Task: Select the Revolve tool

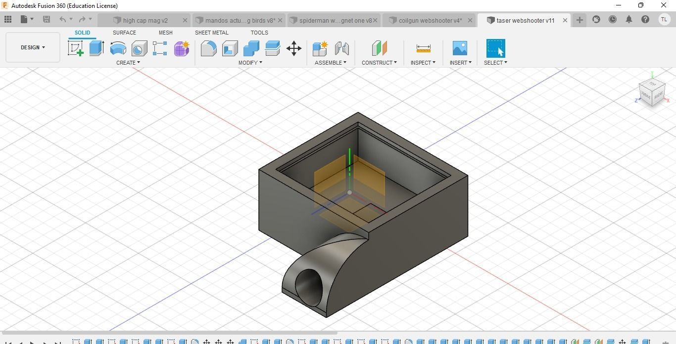Action: point(118,48)
